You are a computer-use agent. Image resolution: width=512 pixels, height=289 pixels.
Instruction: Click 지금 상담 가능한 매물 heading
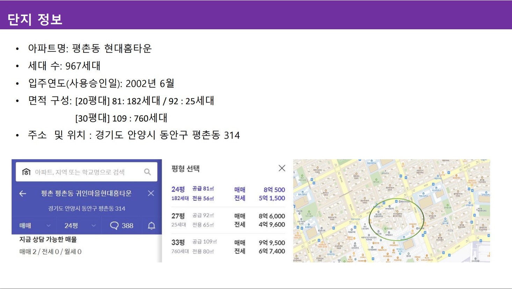click(x=48, y=239)
